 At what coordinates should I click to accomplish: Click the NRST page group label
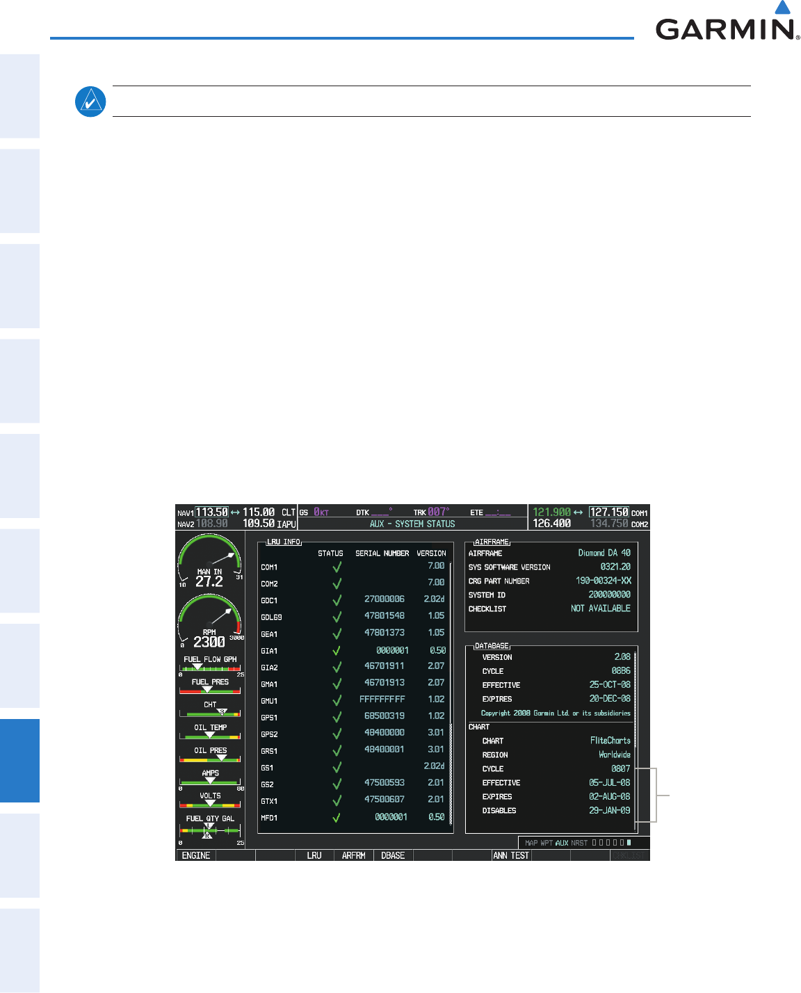[579, 843]
